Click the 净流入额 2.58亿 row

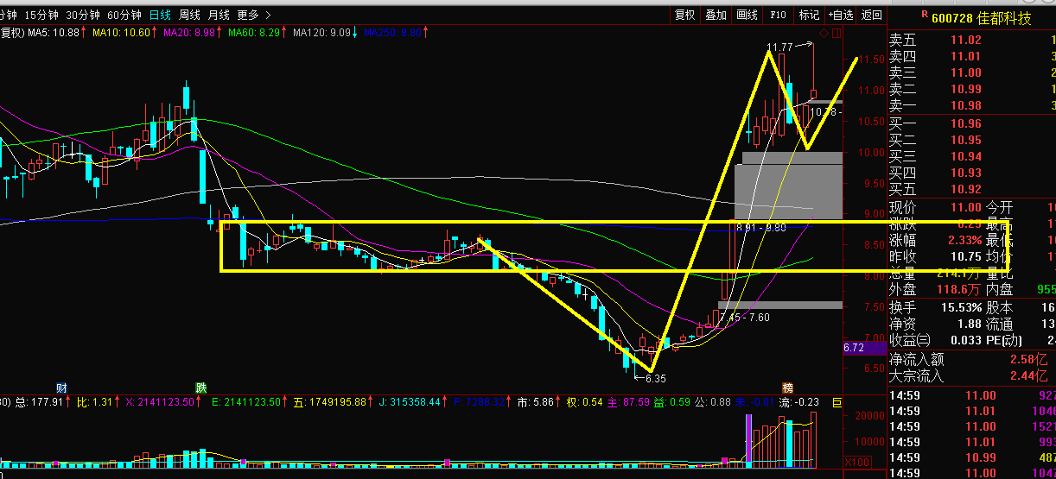click(972, 359)
